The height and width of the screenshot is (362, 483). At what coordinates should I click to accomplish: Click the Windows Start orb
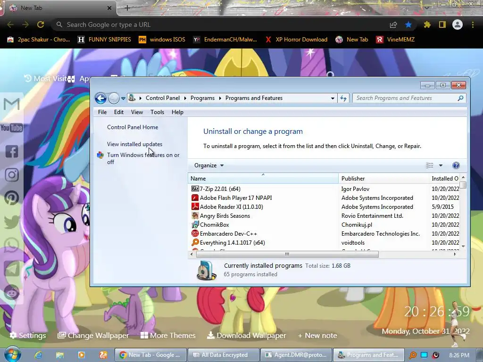(x=12, y=354)
